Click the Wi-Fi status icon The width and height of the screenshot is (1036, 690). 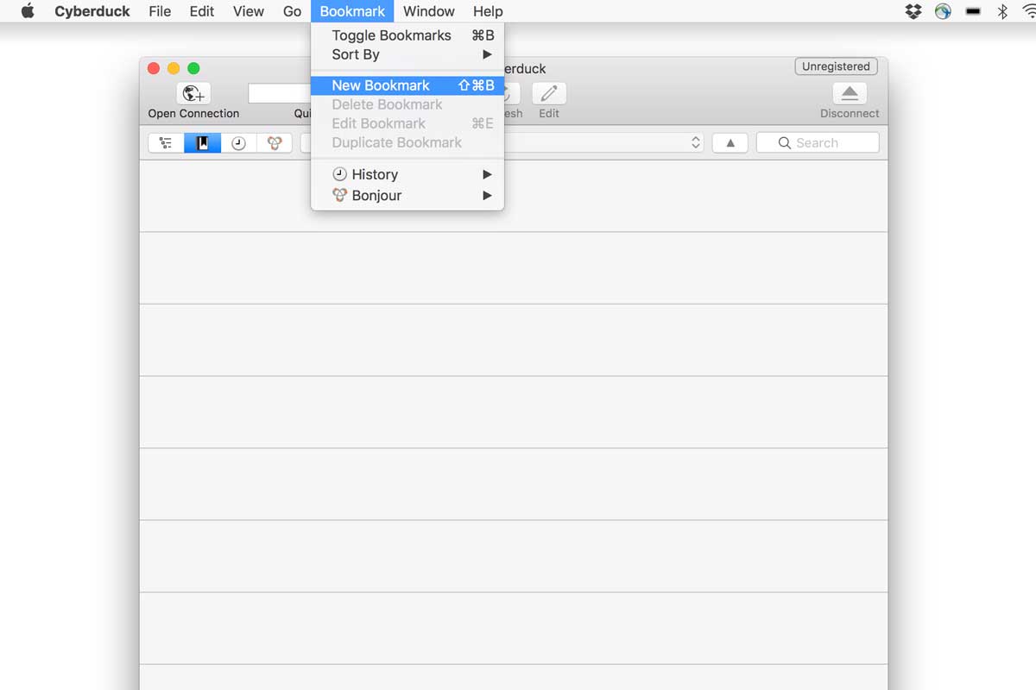click(1029, 11)
